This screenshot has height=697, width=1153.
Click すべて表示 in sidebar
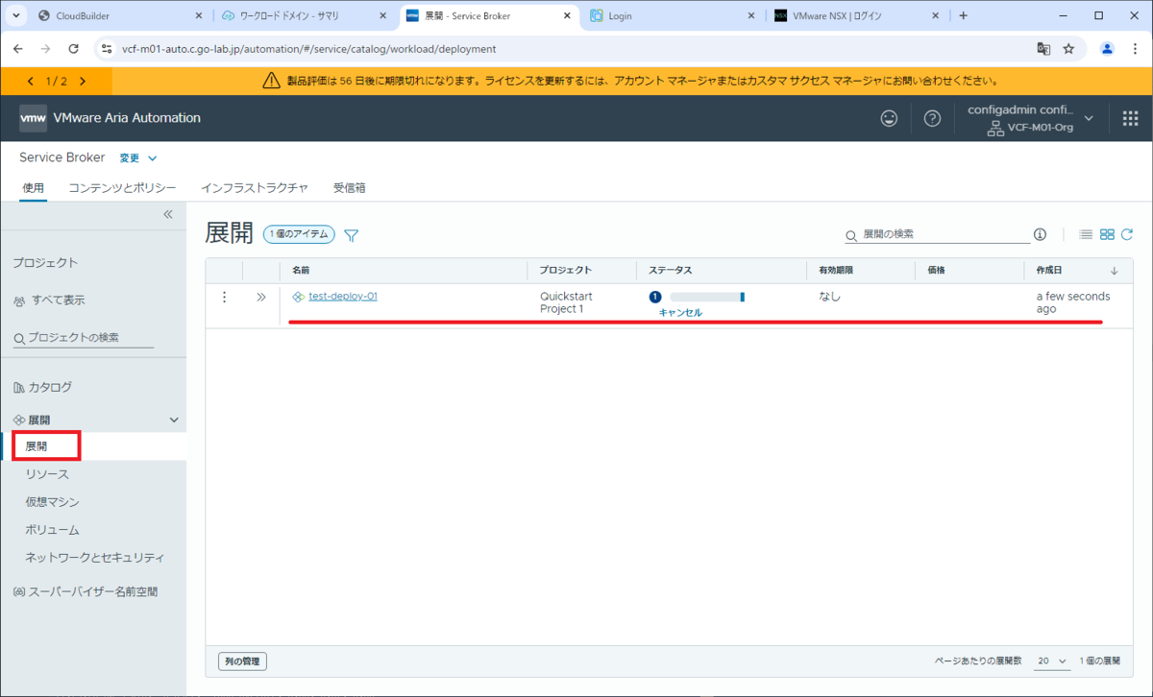tap(58, 300)
